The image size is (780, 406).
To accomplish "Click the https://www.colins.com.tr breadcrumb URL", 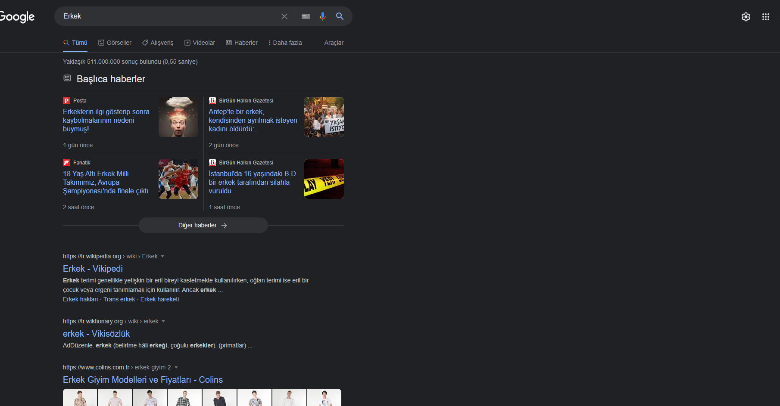I will (x=96, y=367).
